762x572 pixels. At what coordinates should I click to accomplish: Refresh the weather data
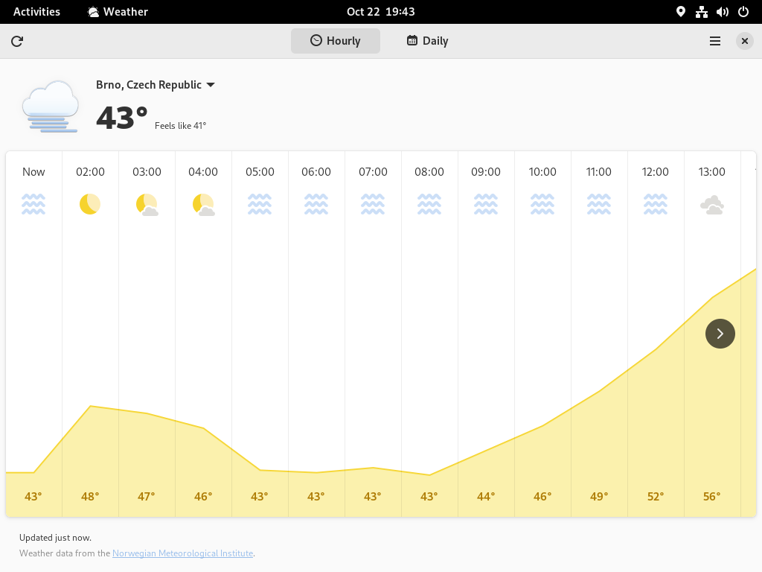pos(17,42)
